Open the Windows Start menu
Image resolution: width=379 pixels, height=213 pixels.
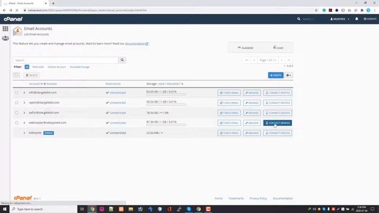5,209
